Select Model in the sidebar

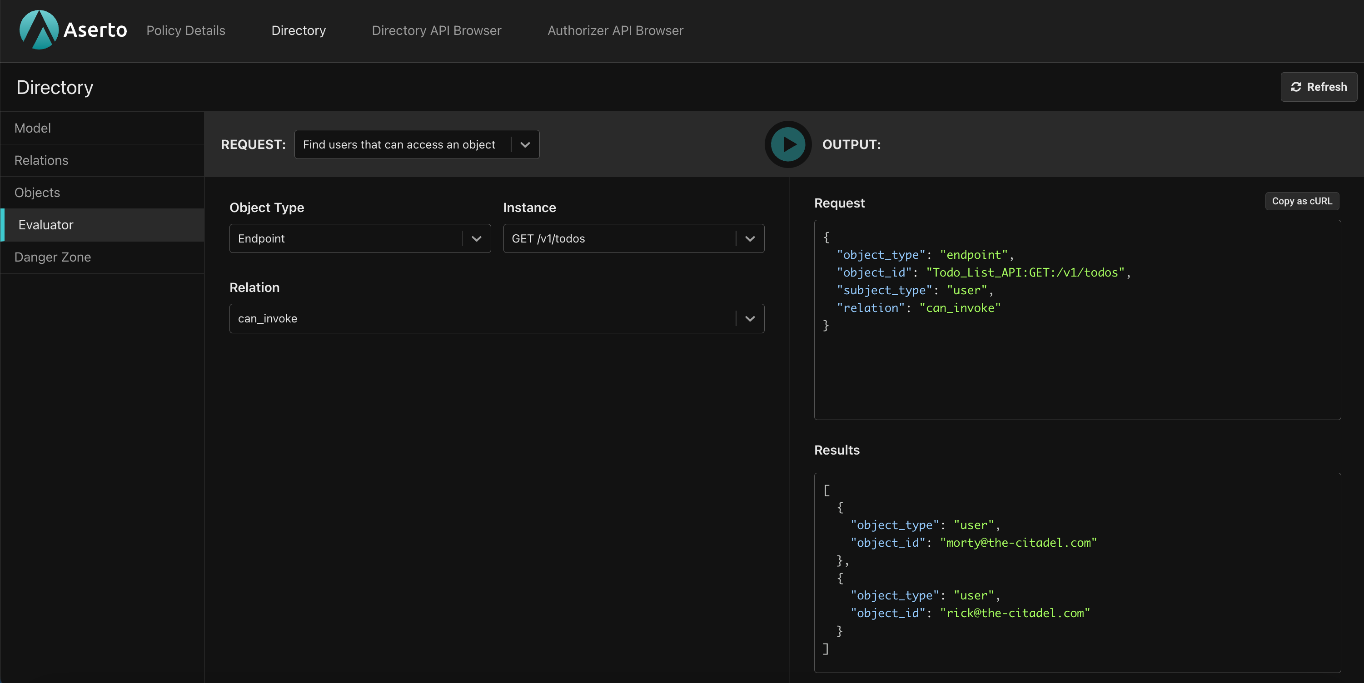pyautogui.click(x=102, y=128)
